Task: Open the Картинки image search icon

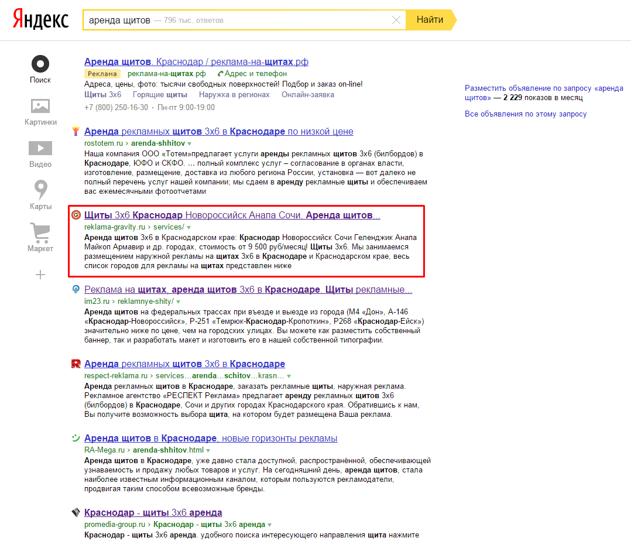Action: pos(40,107)
